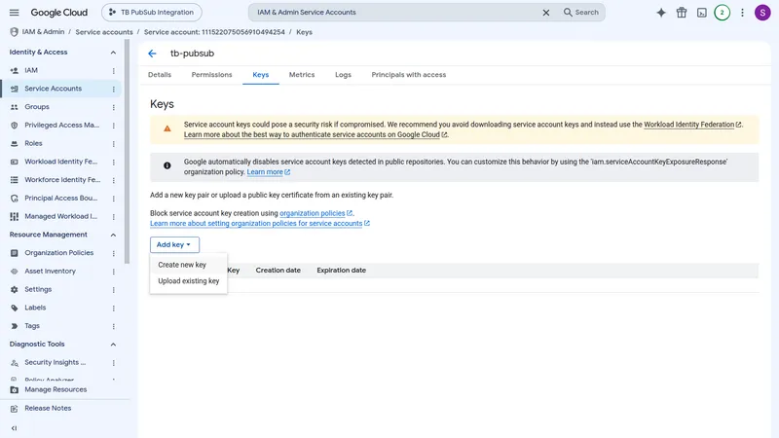Switch to the Logs tab

click(x=343, y=75)
